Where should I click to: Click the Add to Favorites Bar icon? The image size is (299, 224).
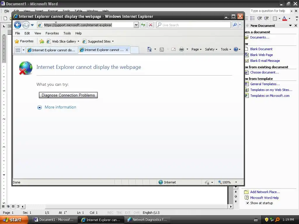41,41
